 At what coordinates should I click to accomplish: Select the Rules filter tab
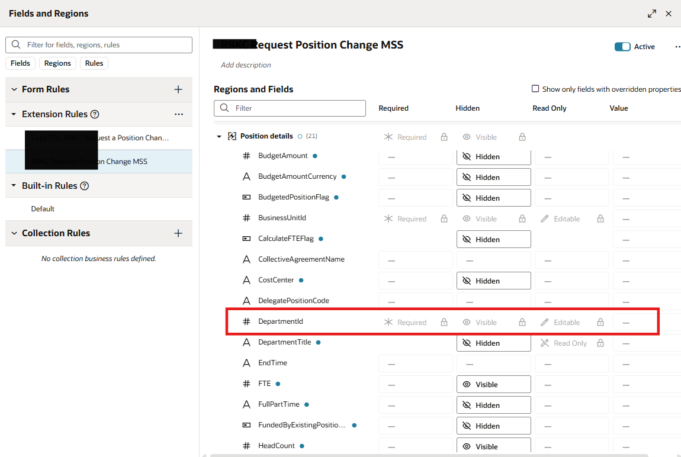pos(94,63)
